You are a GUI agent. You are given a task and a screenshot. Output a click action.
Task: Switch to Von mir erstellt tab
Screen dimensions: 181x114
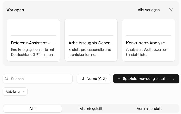coord(149,109)
